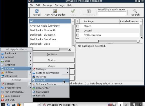This screenshot has height=106, width=145.
Task: Click category list scroll down arrow
Action: [73, 46]
